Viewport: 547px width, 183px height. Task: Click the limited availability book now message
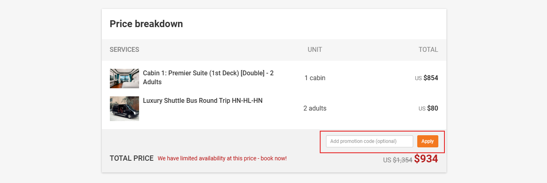[x=222, y=158]
